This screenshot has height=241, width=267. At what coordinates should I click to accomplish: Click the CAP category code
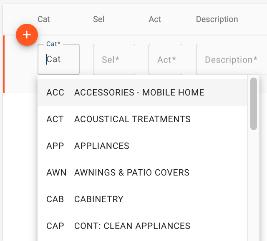click(x=55, y=226)
